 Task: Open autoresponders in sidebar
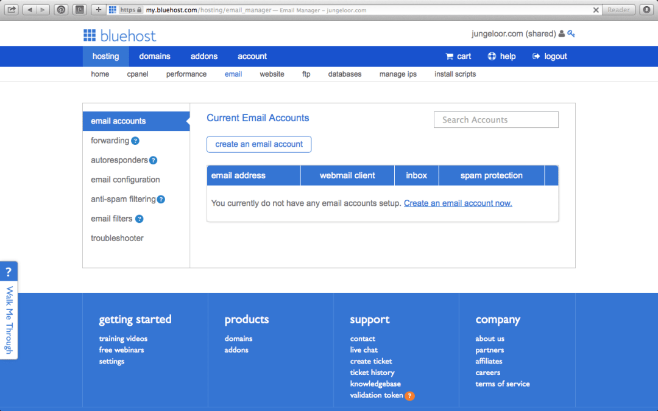click(x=119, y=160)
